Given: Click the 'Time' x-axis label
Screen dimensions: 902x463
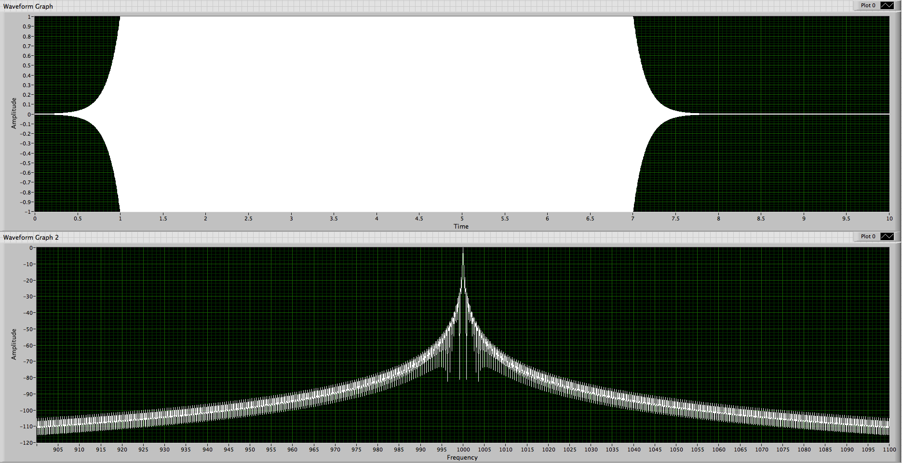Looking at the screenshot, I should (461, 226).
